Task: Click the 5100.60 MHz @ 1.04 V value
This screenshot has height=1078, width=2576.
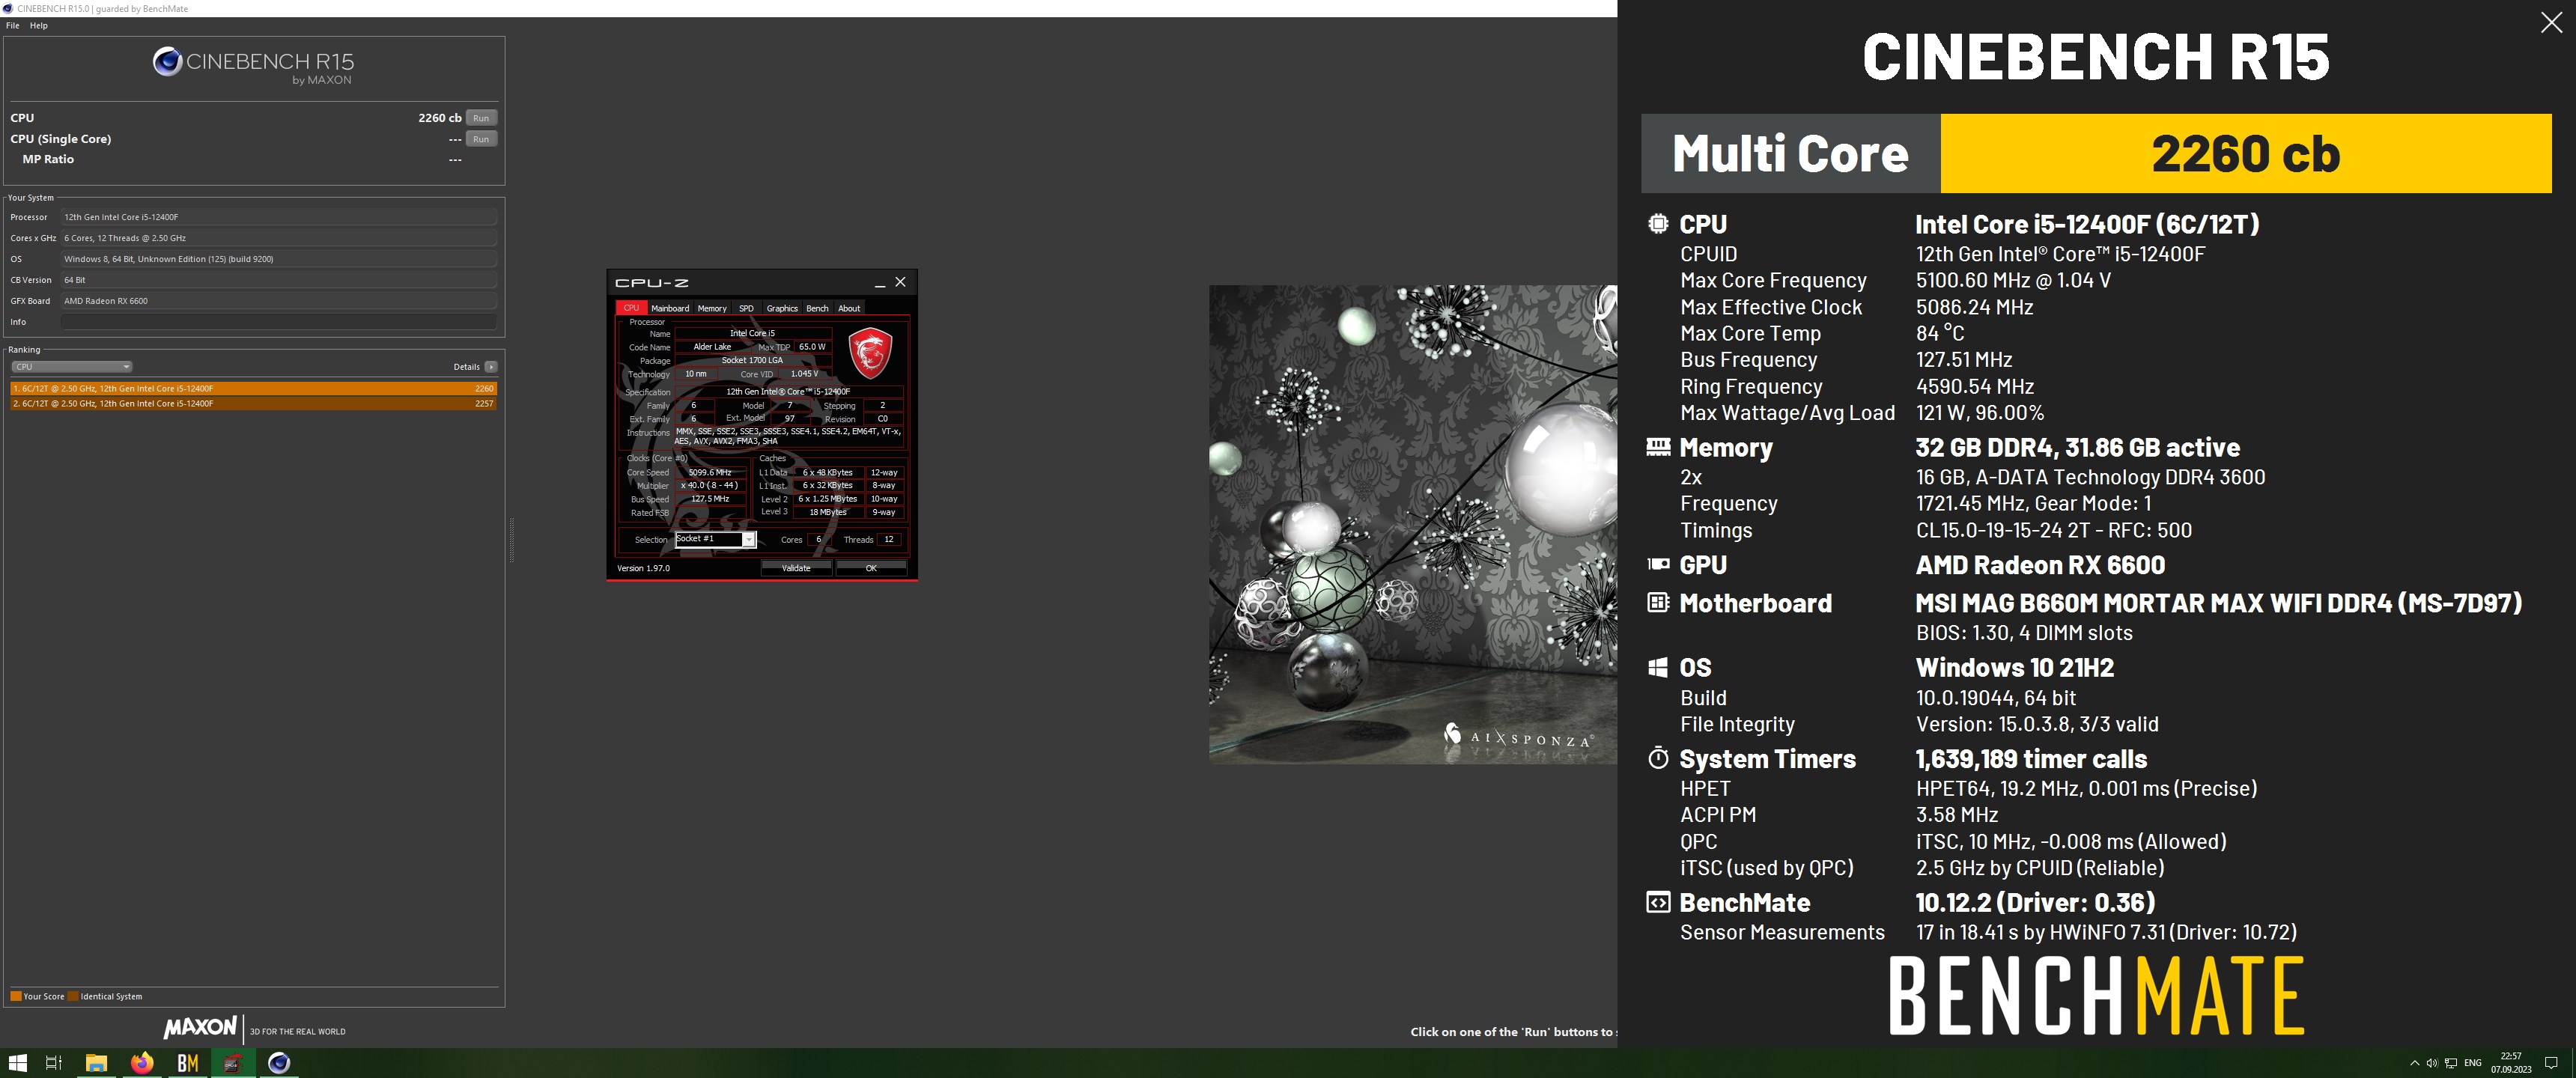Action: 2013,280
